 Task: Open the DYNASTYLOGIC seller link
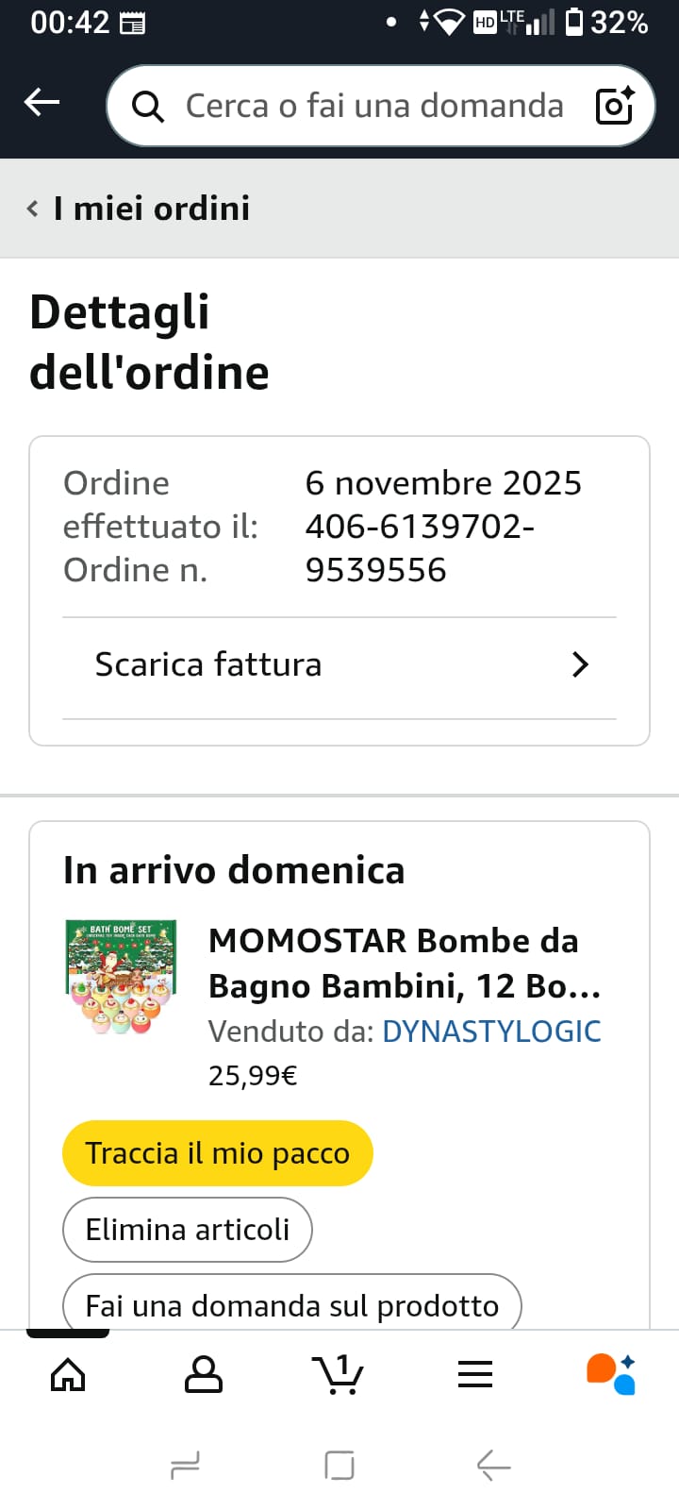pos(491,1032)
